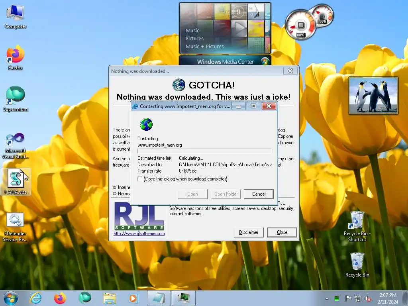
Task: Select Music in Media Center gadget
Action: point(192,30)
